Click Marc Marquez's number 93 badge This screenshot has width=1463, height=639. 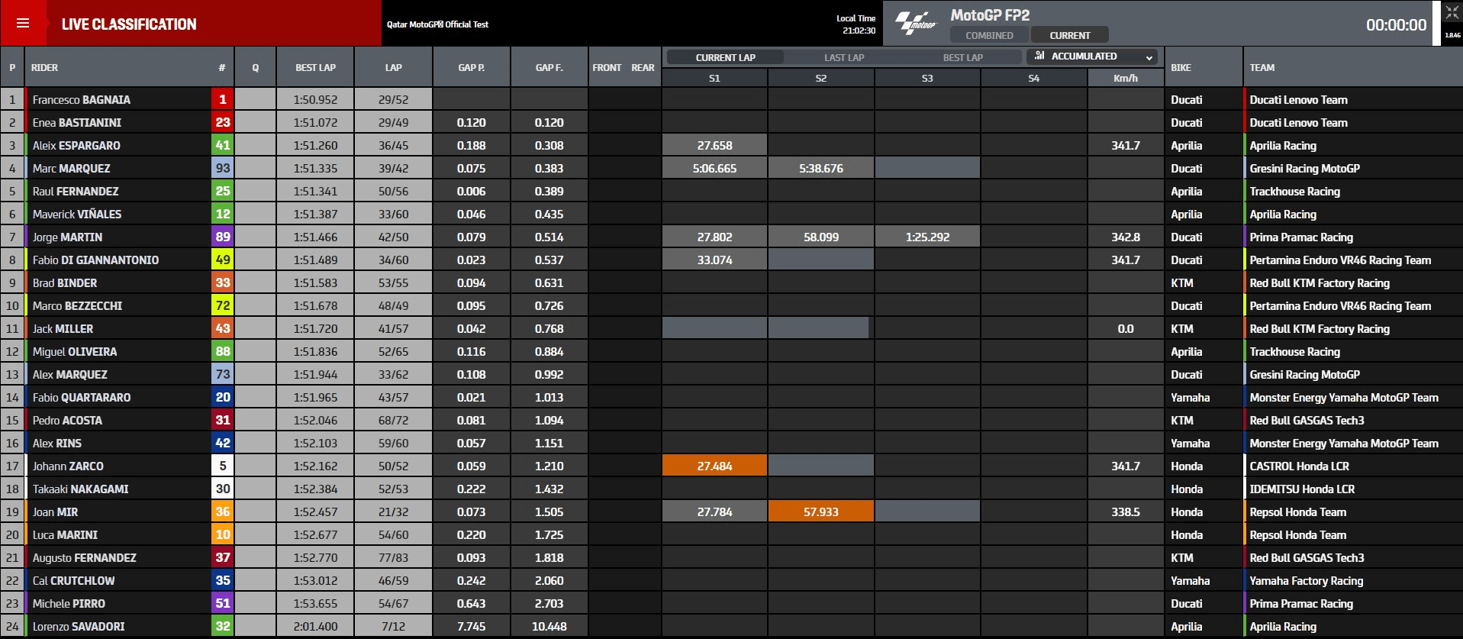[x=222, y=168]
